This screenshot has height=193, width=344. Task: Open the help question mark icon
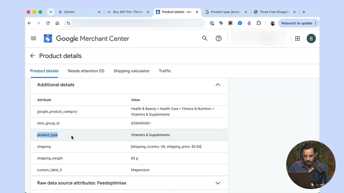click(219, 38)
